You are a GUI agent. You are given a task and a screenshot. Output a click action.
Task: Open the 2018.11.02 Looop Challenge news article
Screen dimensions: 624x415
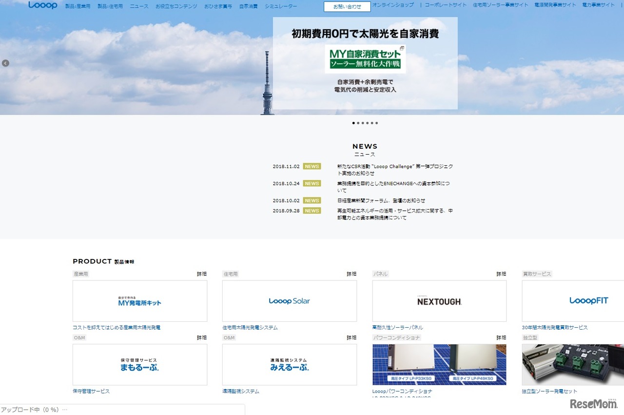[x=395, y=170]
